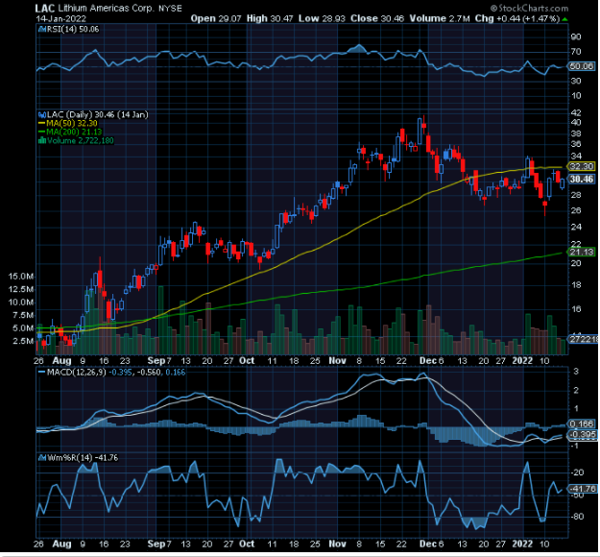Click the Dec label under the volume bars
The width and height of the screenshot is (600, 557).
[x=428, y=361]
